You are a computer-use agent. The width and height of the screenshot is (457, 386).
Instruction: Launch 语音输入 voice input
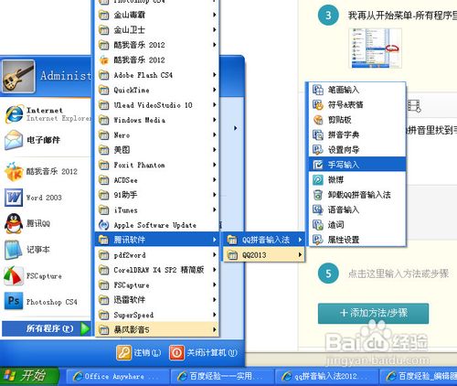[x=357, y=209]
